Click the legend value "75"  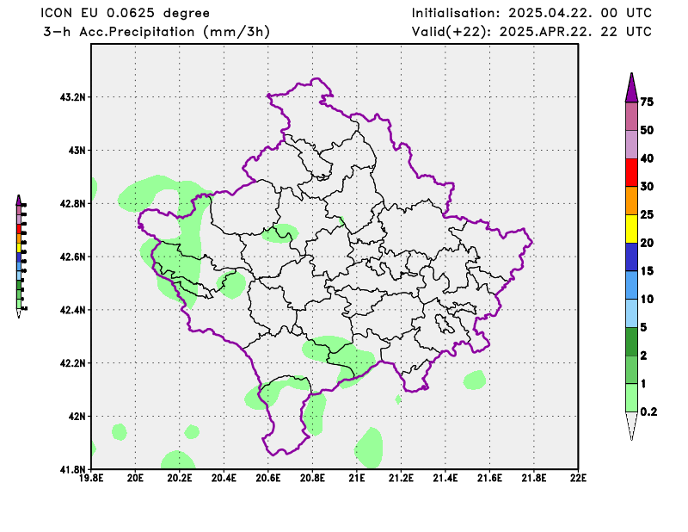click(647, 102)
